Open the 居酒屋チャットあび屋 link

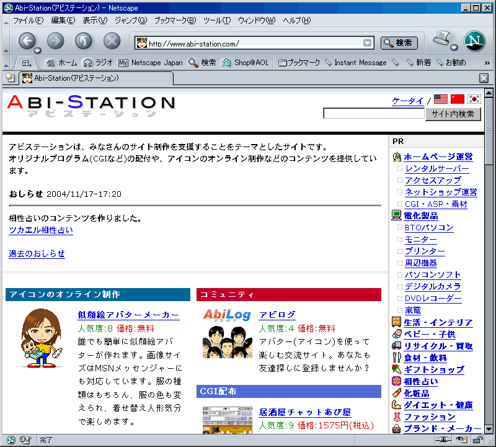pyautogui.click(x=305, y=412)
